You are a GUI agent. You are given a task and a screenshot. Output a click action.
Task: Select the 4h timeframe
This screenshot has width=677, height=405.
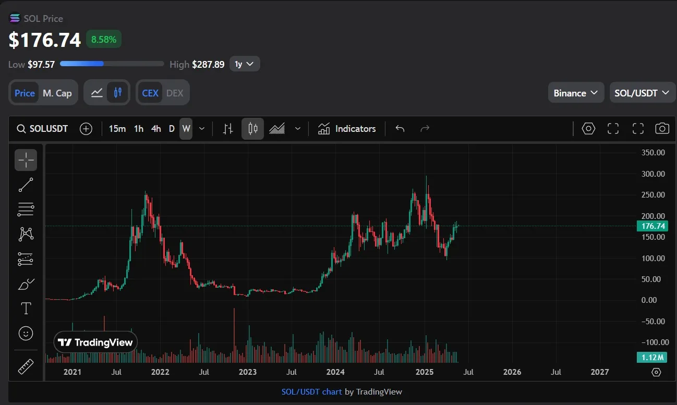155,129
